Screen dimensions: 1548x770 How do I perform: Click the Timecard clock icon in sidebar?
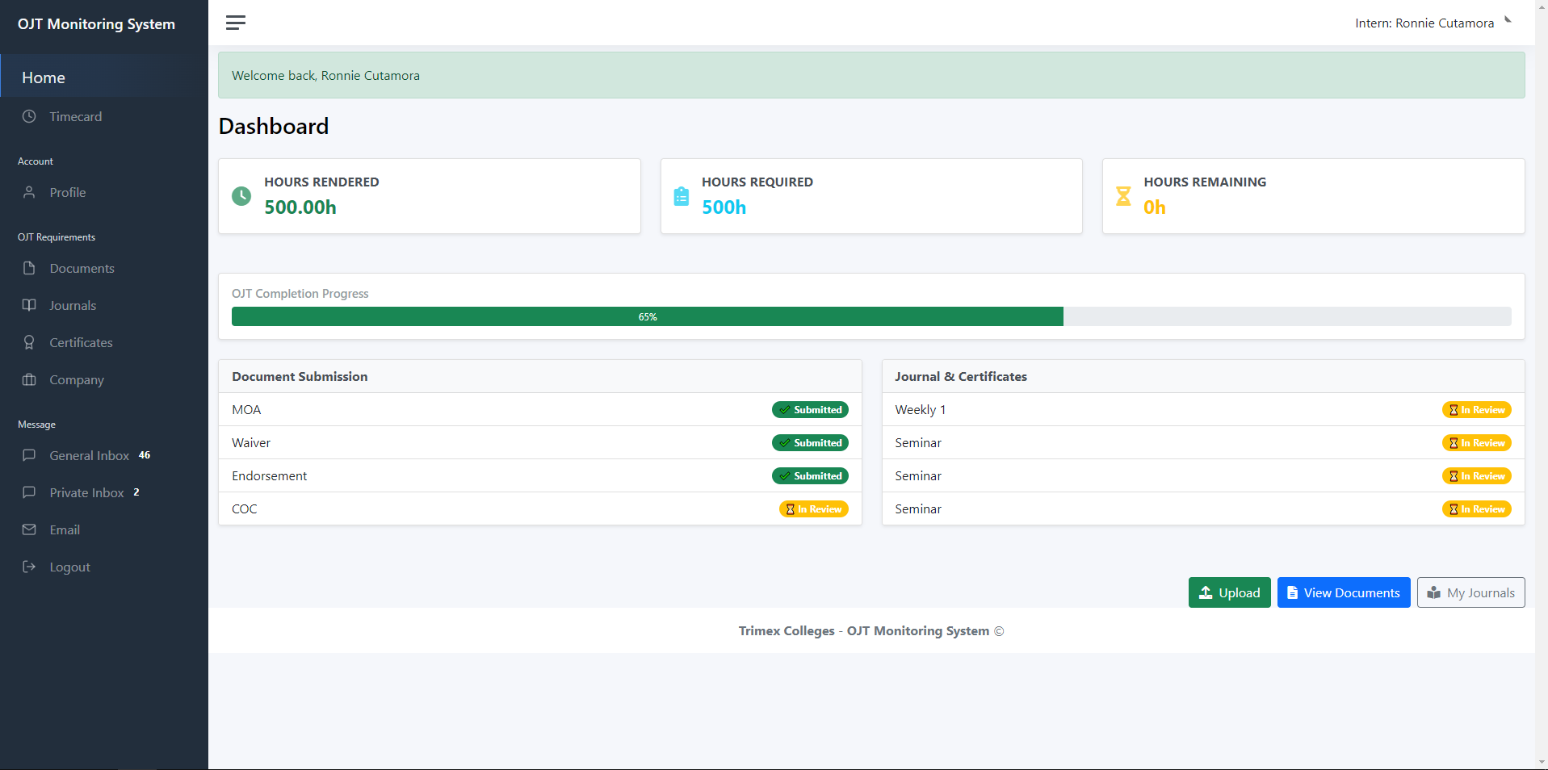(29, 116)
